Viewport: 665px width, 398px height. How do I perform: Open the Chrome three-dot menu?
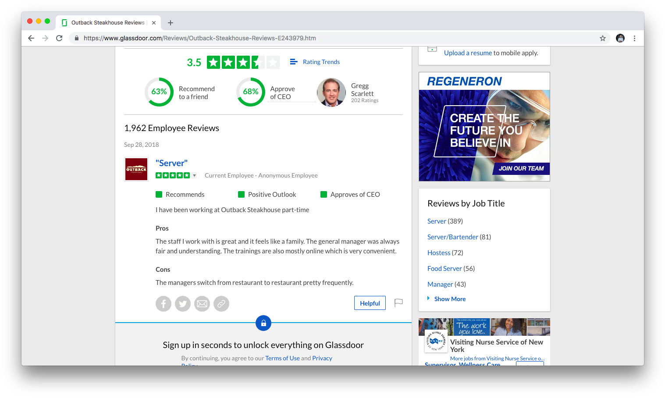(634, 38)
